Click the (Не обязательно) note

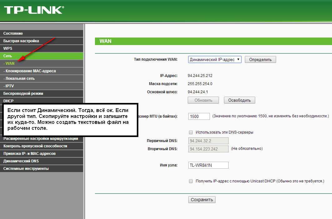coord(247,149)
